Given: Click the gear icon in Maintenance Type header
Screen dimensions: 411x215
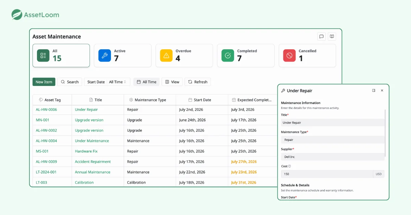Looking at the screenshot, I should tap(131, 100).
